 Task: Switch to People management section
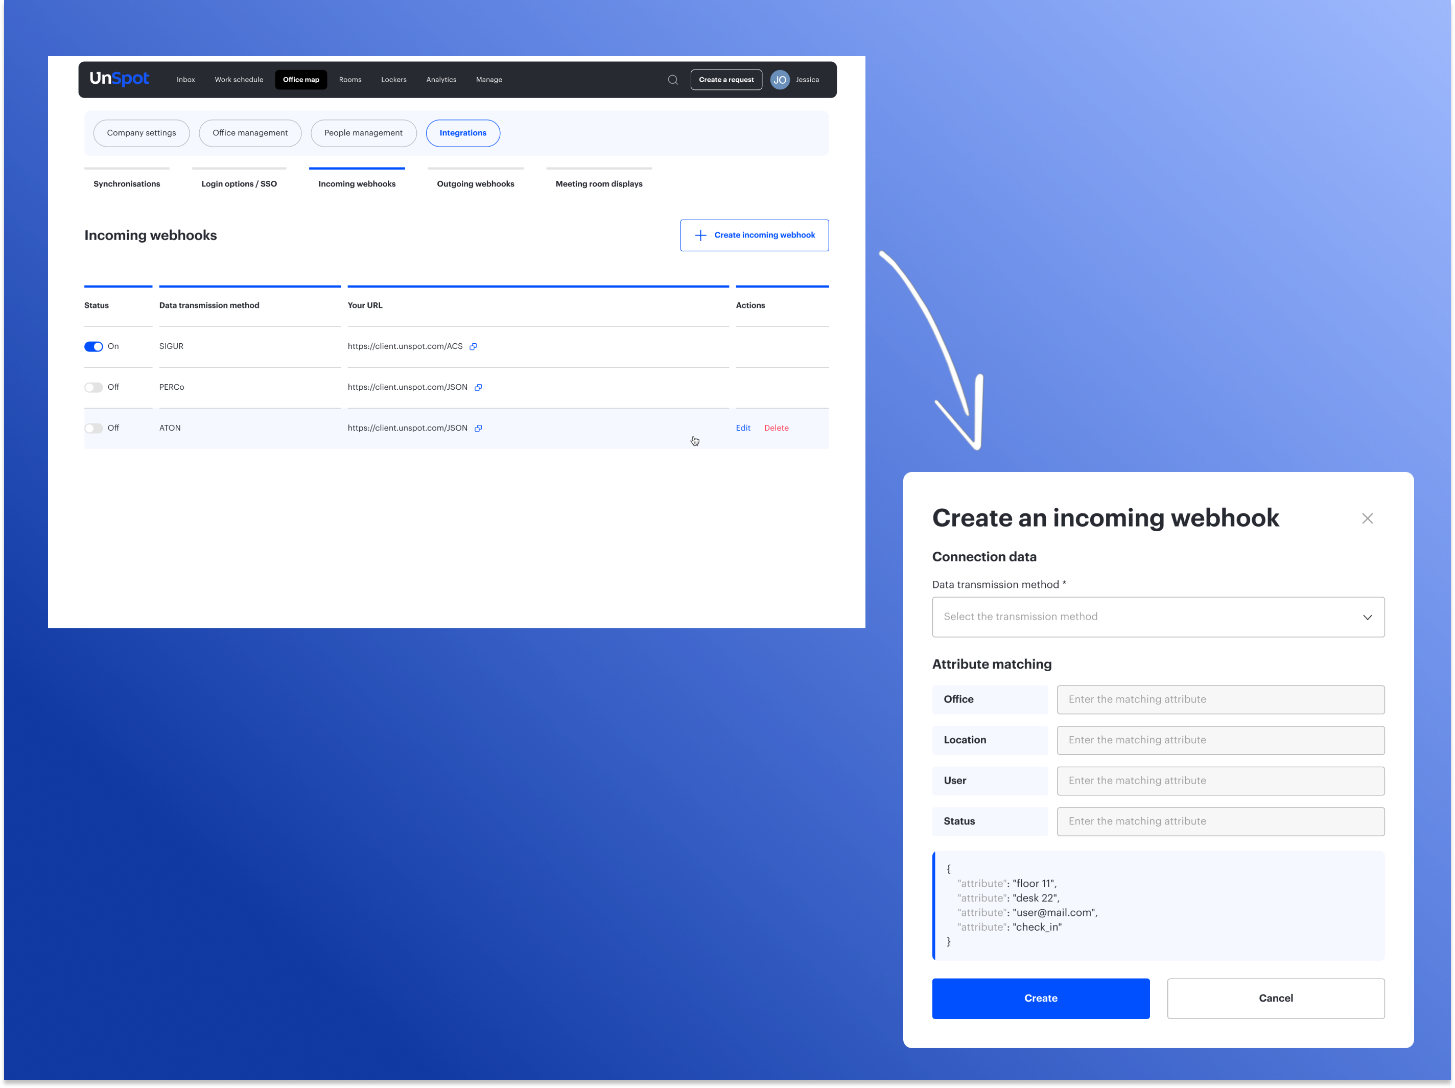(x=363, y=133)
